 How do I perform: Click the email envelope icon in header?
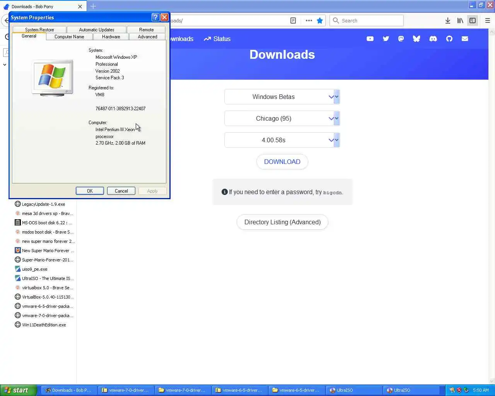[465, 39]
